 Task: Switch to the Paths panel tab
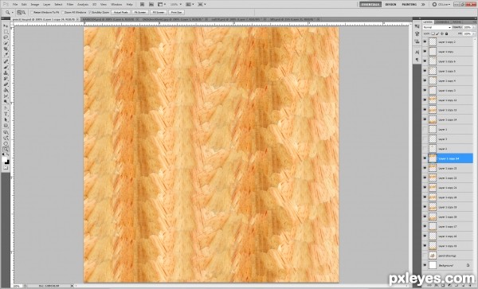click(x=456, y=22)
